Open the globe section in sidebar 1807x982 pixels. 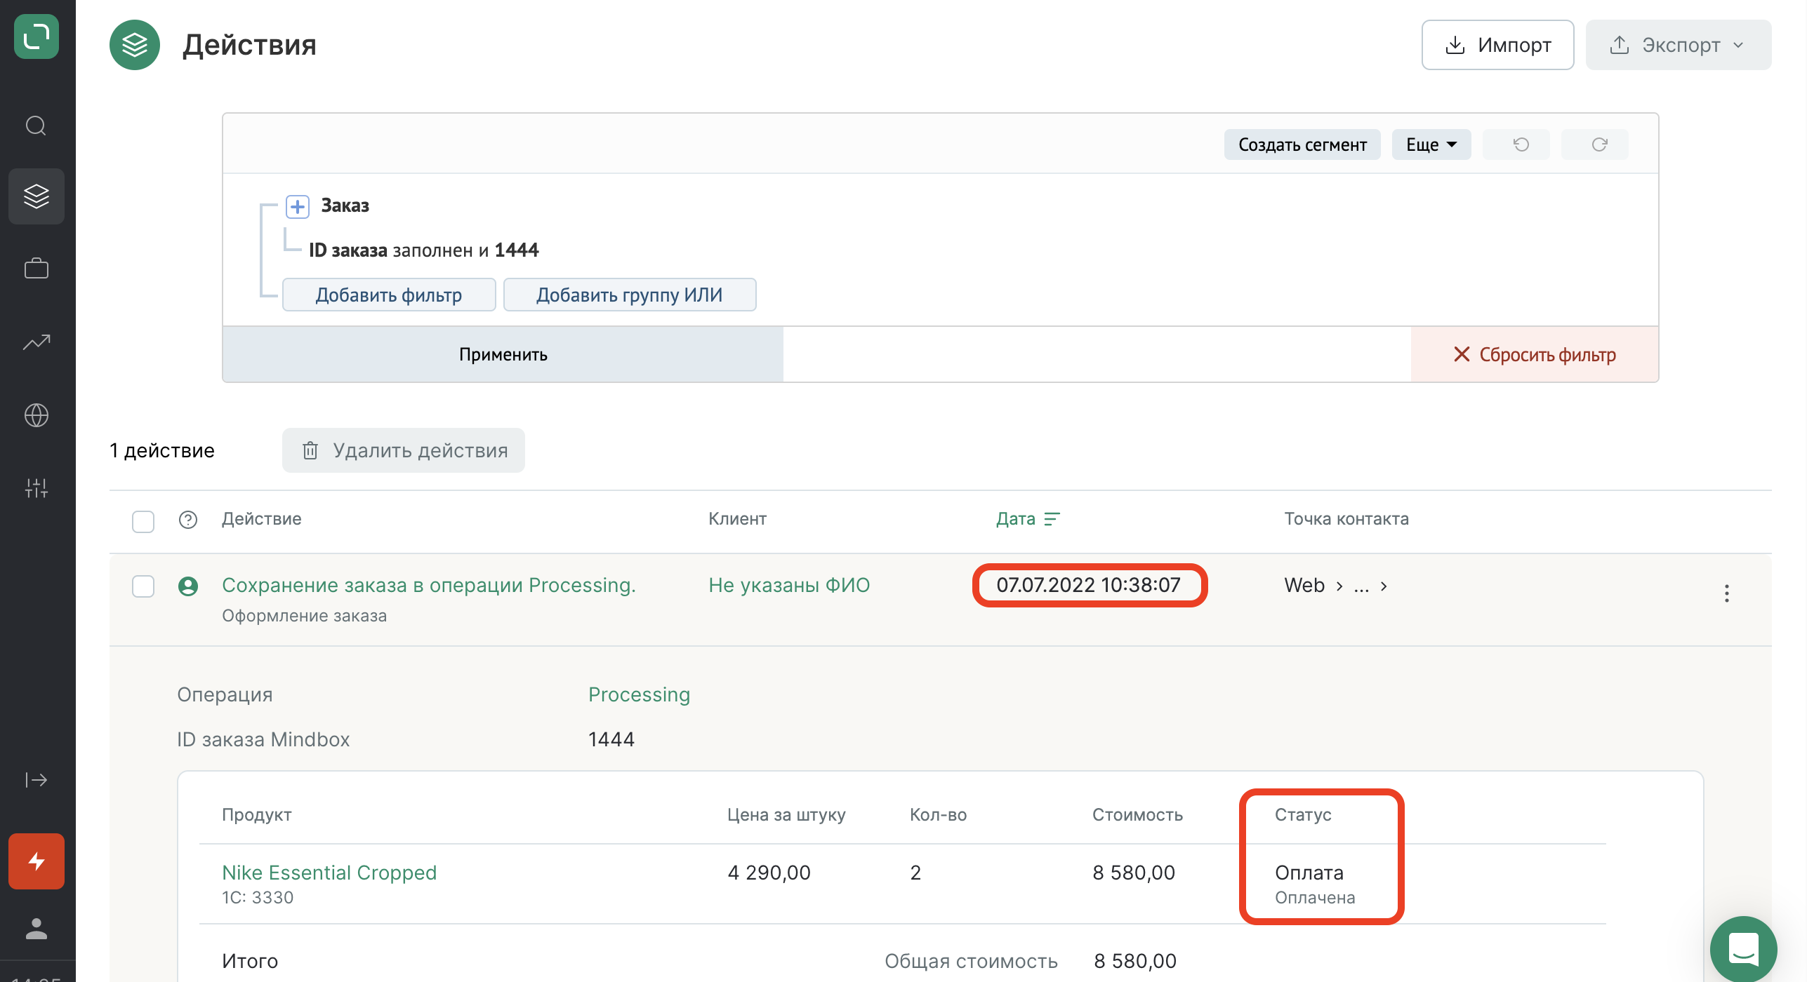click(37, 415)
